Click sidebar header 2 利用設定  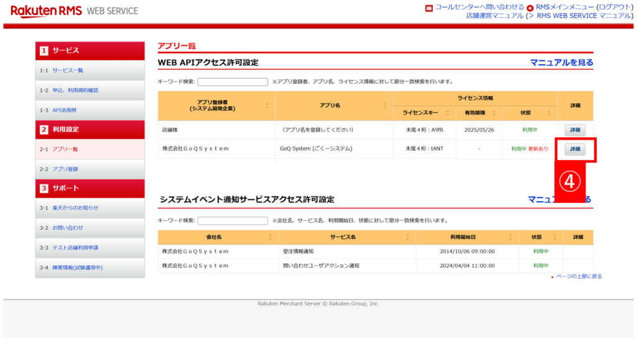(x=90, y=130)
